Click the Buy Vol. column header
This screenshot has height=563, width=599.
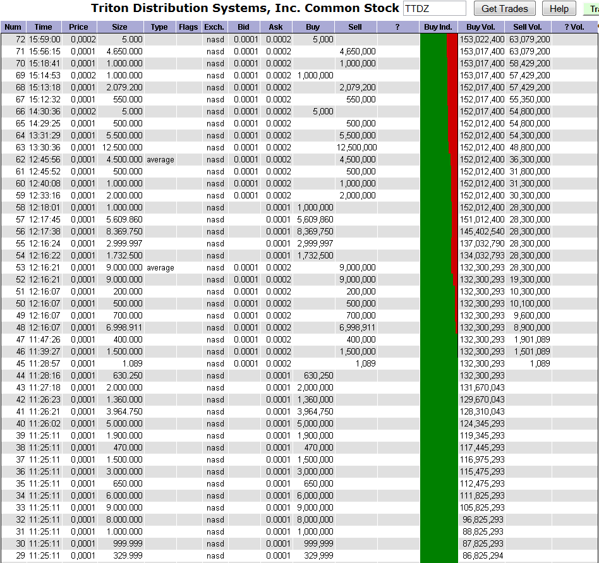tap(481, 27)
